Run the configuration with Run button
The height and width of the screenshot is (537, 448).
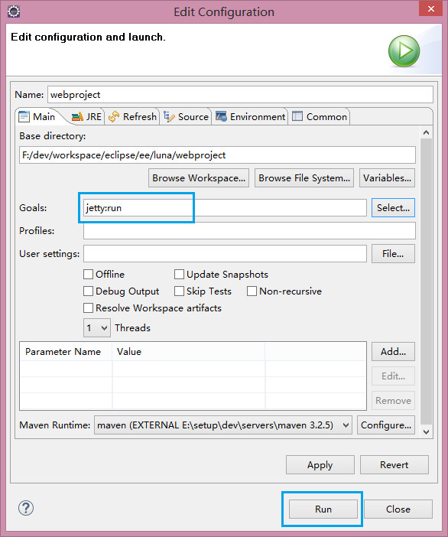tap(323, 509)
